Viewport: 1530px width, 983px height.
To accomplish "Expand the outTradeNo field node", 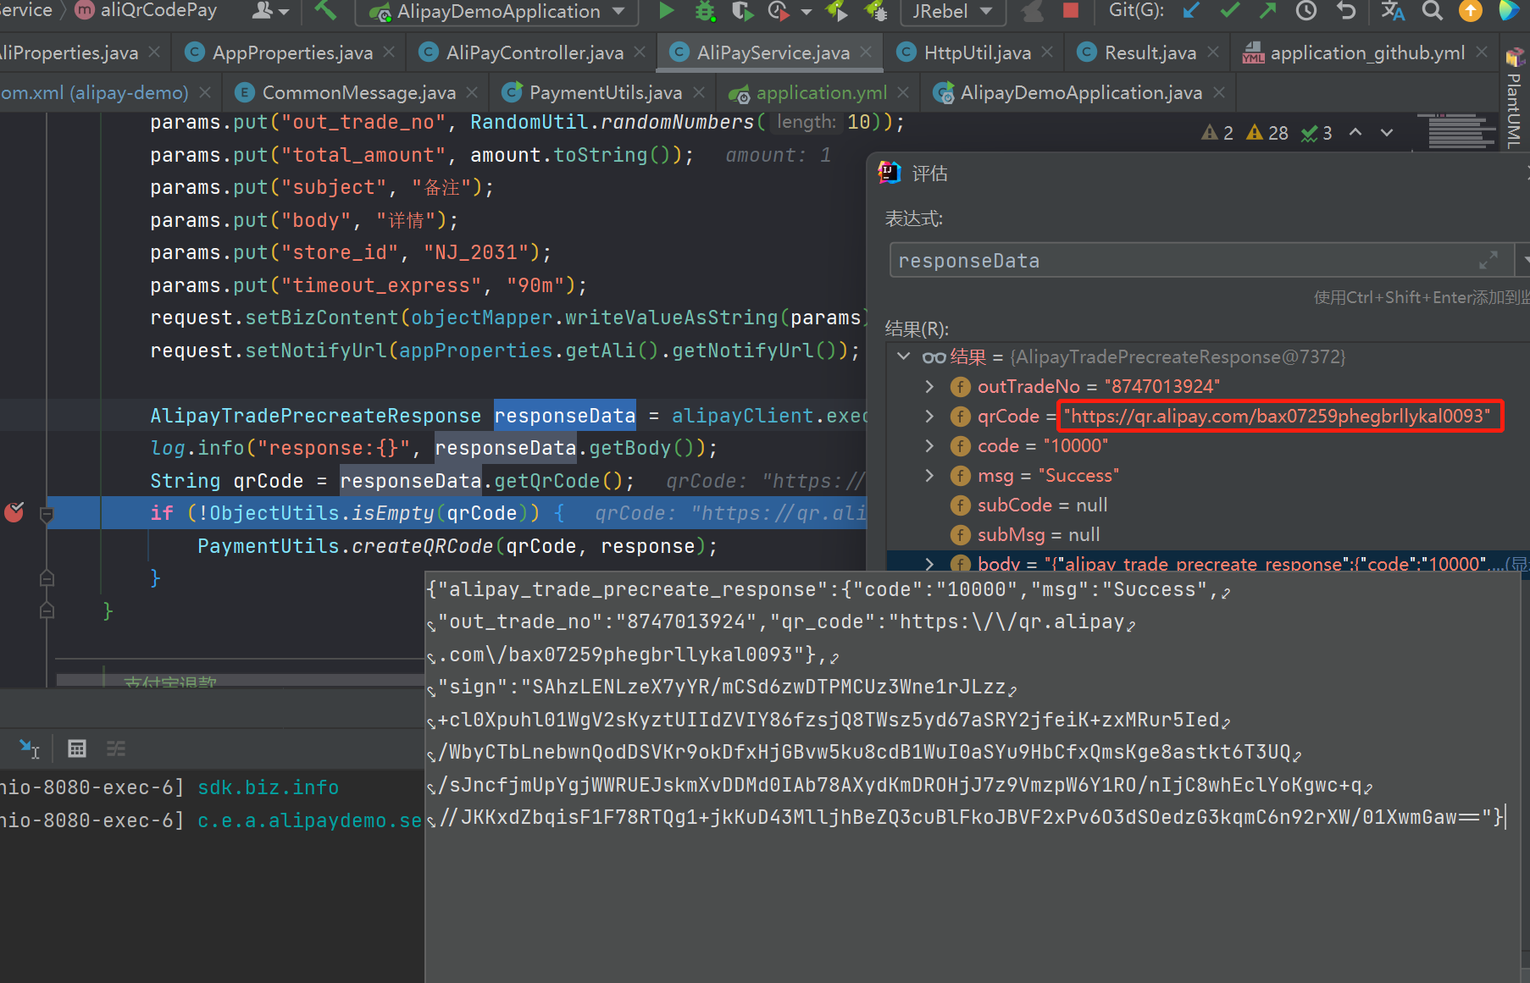I will click(x=929, y=386).
